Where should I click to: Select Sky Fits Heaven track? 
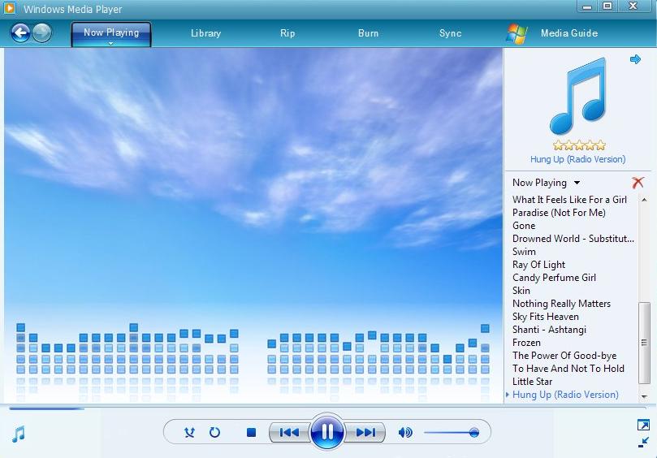546,317
